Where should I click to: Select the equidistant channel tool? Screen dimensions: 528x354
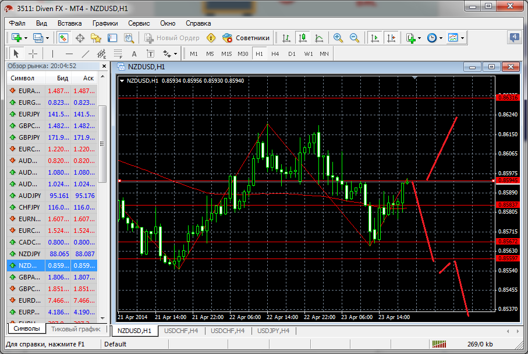(101, 54)
